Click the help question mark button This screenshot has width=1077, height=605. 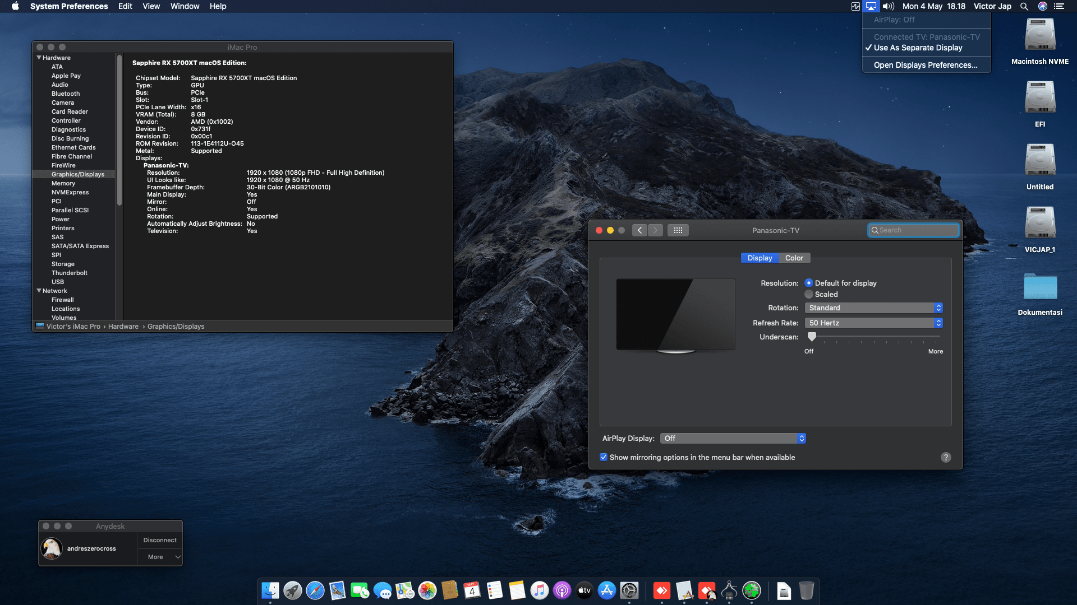(x=946, y=457)
